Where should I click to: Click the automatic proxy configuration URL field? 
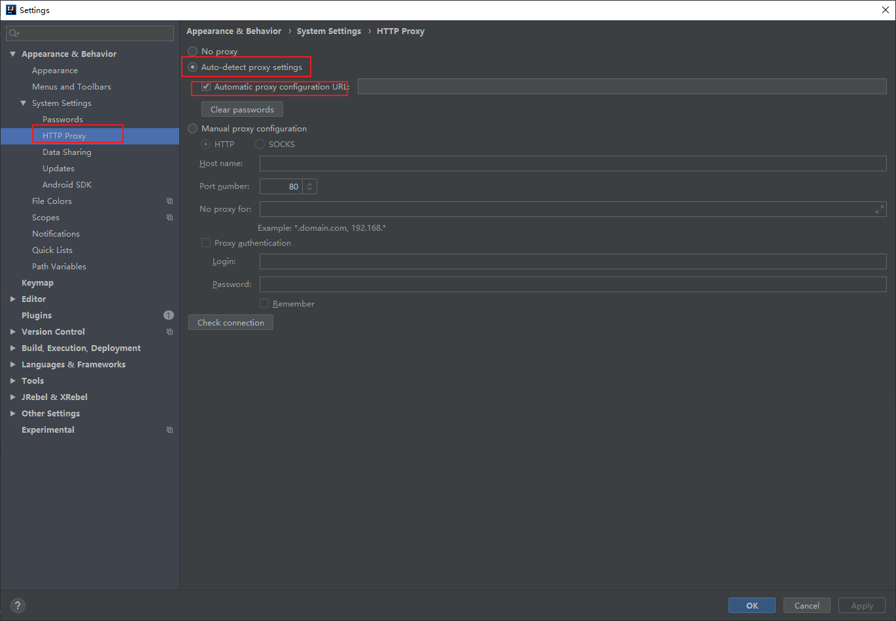(x=622, y=86)
